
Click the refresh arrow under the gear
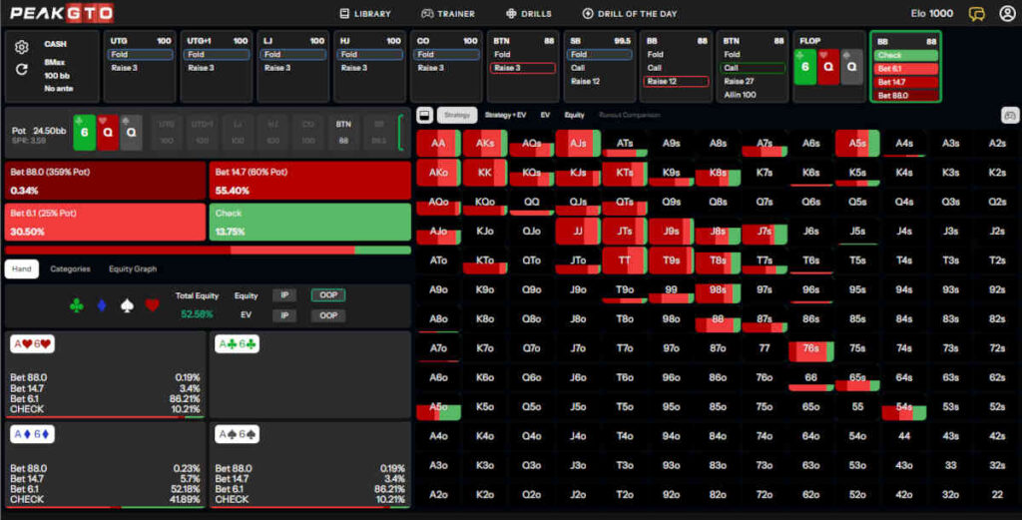[22, 69]
